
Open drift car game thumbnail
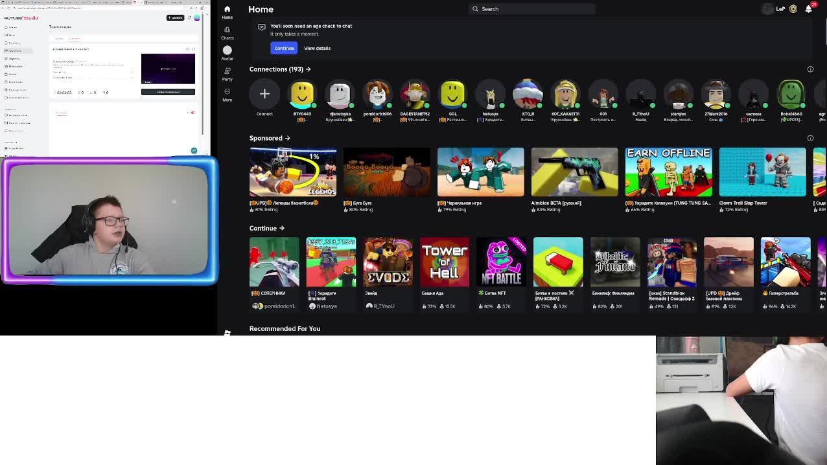[728, 262]
